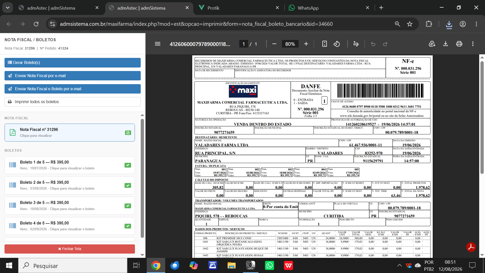This screenshot has width=485, height=273.
Task: Open the notification center
Action: click(472, 265)
